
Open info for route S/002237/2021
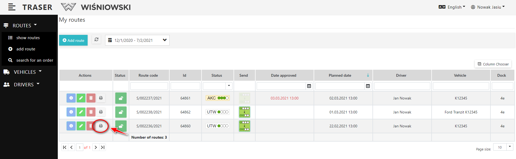pos(71,98)
